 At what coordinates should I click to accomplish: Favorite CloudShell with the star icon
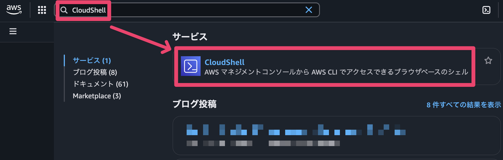488,60
